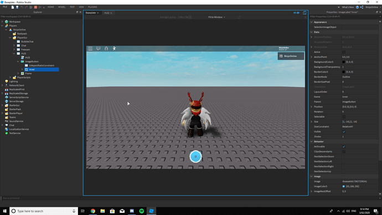Select UIAspectRatioConstraint in Explorer
382x215 pixels.
click(x=42, y=65)
